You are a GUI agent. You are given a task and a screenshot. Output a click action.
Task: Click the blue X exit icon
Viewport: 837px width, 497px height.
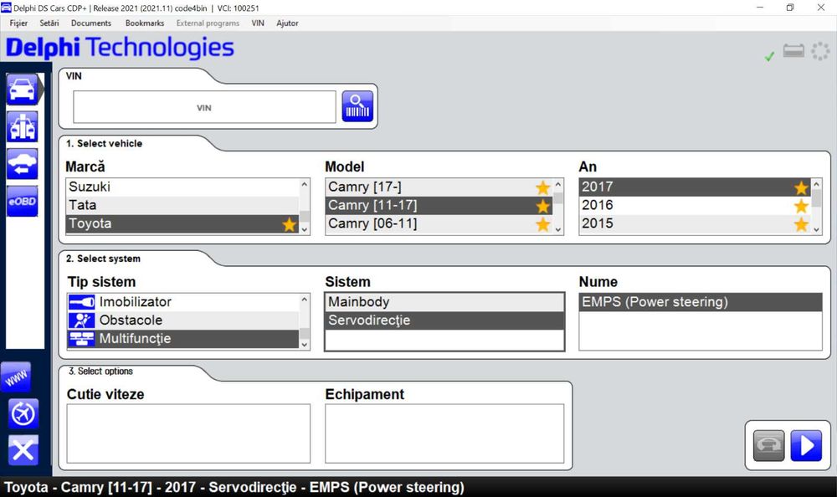(x=23, y=450)
